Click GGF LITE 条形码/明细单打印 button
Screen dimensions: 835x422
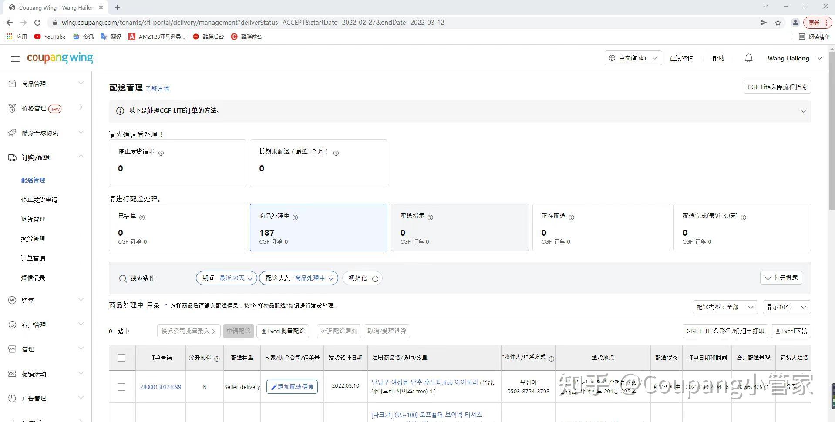(x=725, y=331)
